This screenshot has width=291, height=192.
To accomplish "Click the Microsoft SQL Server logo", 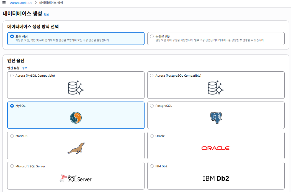I will 76,178.
